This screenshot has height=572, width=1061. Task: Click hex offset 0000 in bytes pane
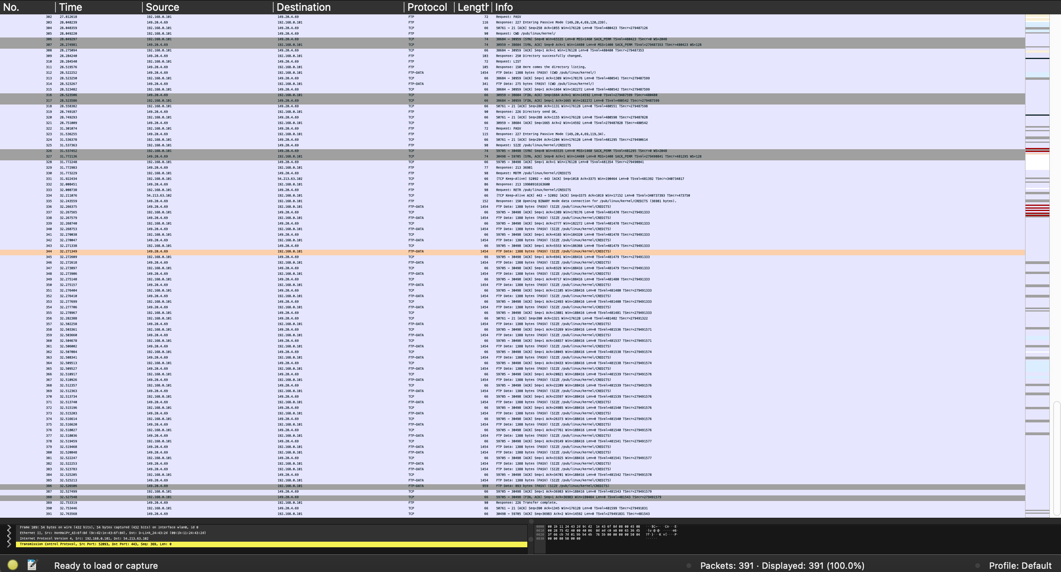(540, 526)
